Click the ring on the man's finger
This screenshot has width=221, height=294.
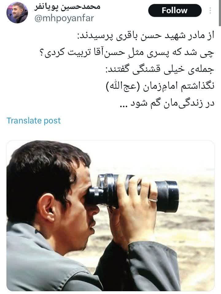tap(153, 200)
